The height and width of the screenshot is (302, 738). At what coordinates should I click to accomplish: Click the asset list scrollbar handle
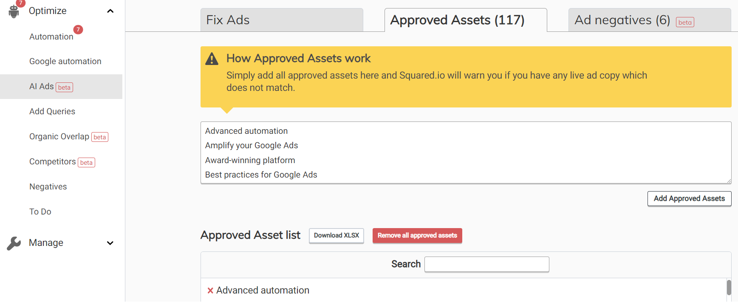click(x=729, y=287)
